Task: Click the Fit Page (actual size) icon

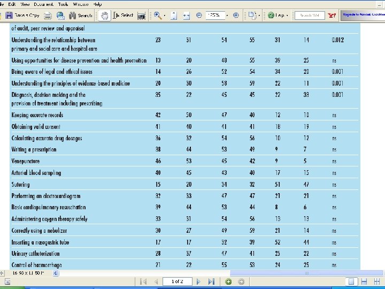Action: pos(174,16)
